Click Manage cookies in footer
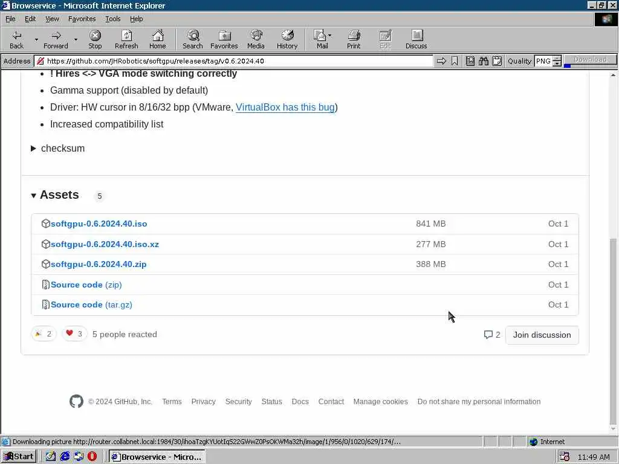This screenshot has height=464, width=619. click(x=381, y=401)
